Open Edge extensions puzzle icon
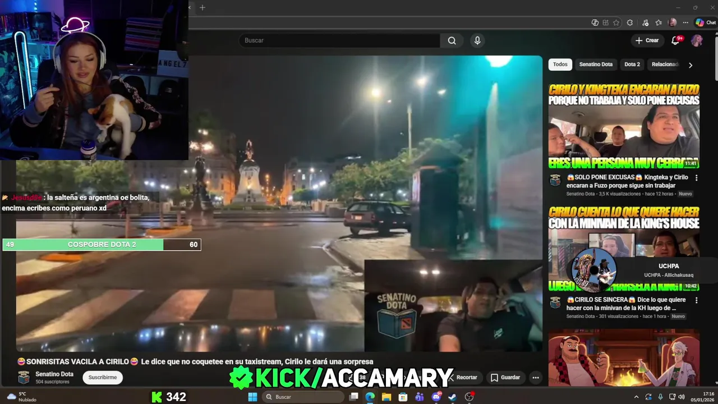 630,22
